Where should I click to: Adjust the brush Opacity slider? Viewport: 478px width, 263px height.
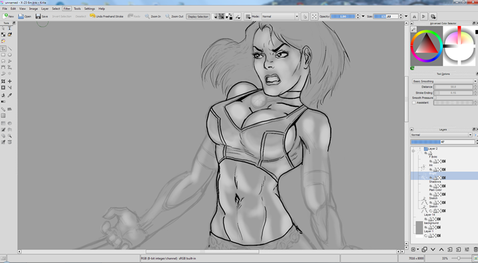tap(343, 17)
